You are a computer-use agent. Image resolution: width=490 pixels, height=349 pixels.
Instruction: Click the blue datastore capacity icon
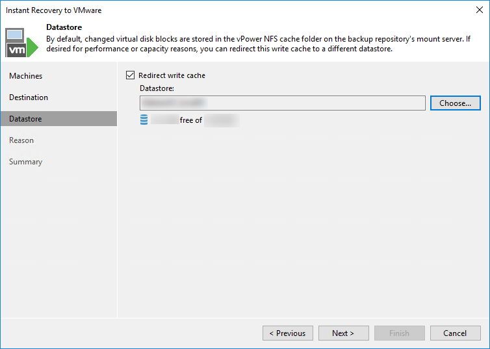click(144, 120)
